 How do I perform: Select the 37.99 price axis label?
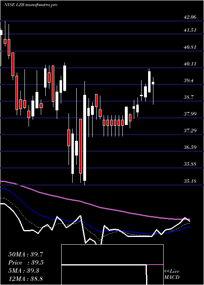coord(190,114)
